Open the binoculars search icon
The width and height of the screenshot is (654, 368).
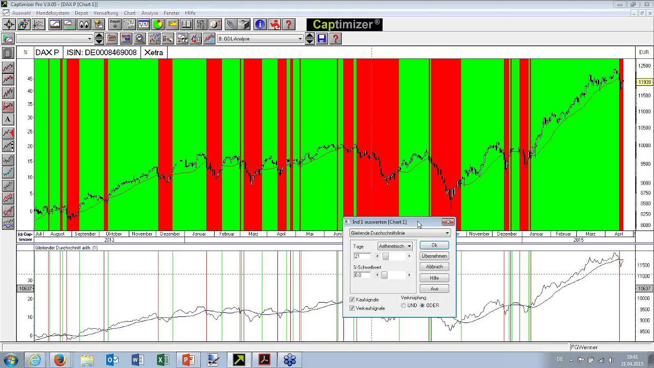coord(84,25)
